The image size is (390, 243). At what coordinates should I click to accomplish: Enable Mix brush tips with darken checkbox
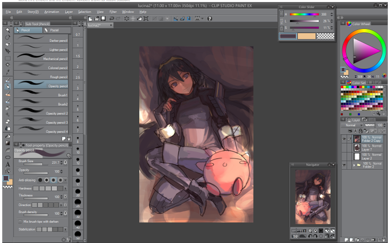[20, 221]
